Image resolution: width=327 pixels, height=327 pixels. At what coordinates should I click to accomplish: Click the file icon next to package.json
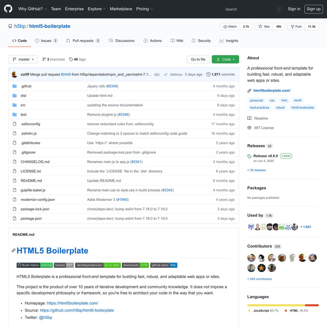(x=14, y=218)
